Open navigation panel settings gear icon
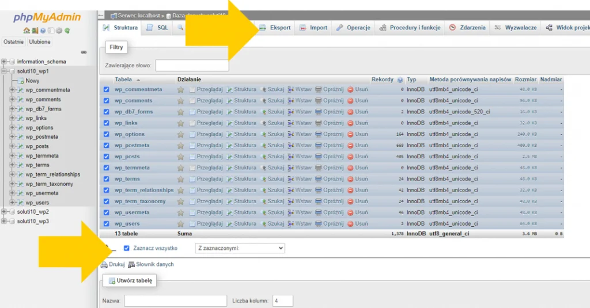This screenshot has width=590, height=308. tap(59, 31)
